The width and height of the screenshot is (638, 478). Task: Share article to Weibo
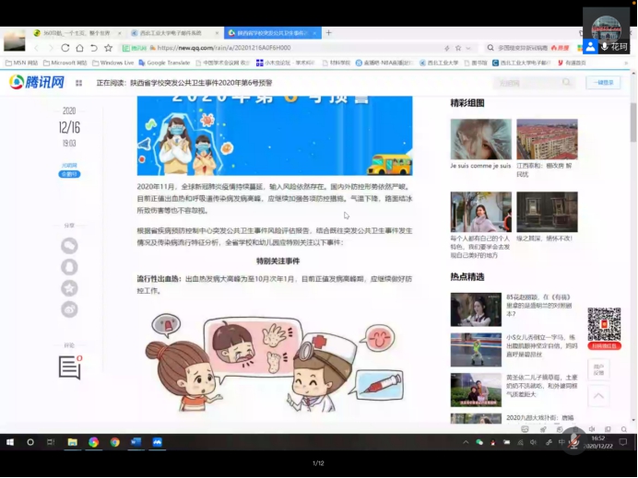pos(69,309)
